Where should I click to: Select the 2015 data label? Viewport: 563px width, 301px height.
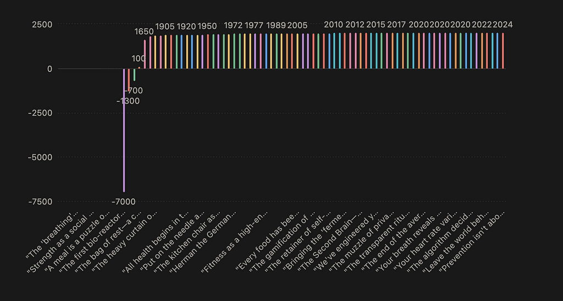[x=376, y=25]
